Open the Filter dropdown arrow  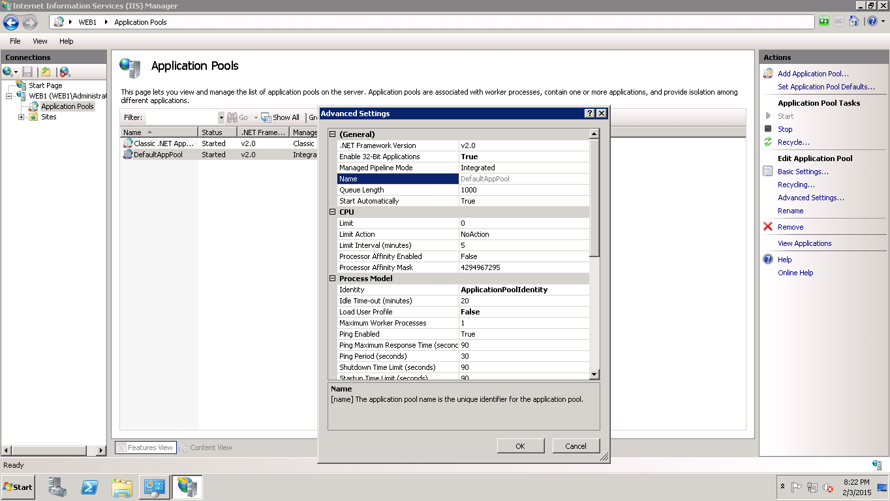tap(221, 117)
